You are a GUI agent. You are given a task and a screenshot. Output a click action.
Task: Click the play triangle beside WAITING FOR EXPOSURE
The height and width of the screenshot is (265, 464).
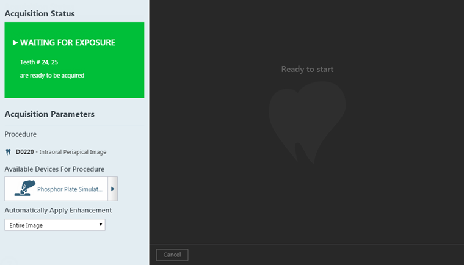tap(15, 43)
